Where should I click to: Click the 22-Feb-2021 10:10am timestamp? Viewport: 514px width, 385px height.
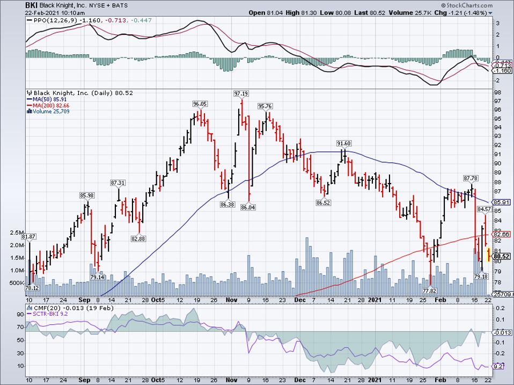click(x=55, y=13)
